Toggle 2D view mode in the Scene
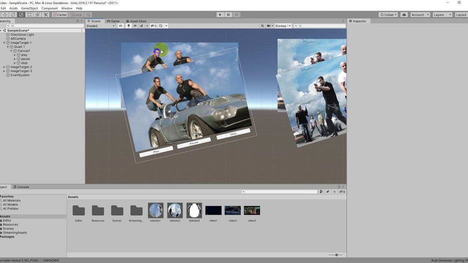The height and width of the screenshot is (263, 468). pyautogui.click(x=120, y=26)
